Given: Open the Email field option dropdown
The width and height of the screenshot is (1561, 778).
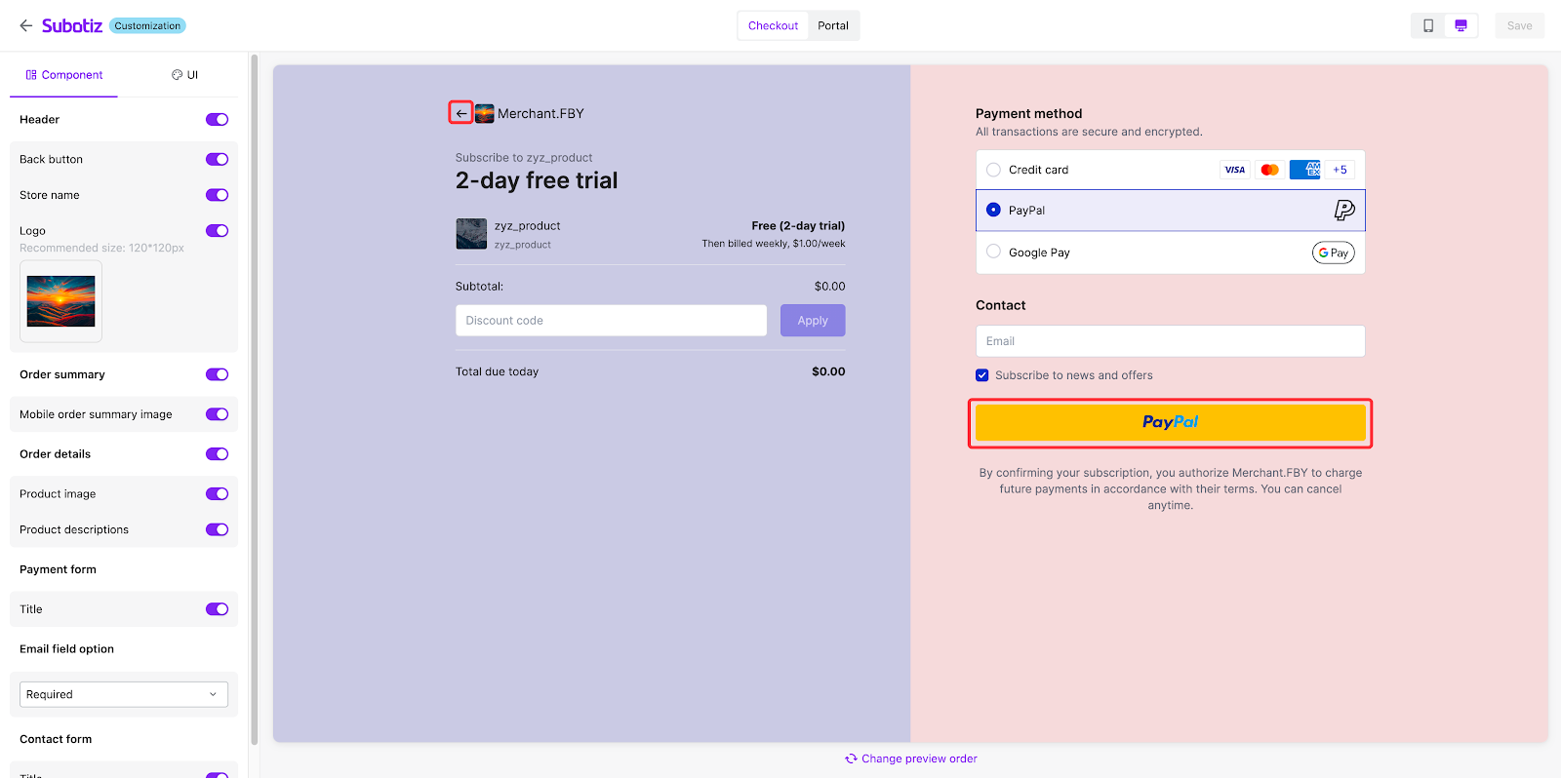Looking at the screenshot, I should (124, 694).
